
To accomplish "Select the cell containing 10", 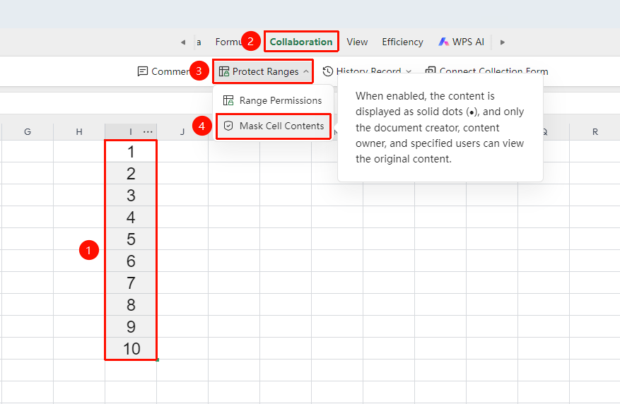I will click(131, 348).
